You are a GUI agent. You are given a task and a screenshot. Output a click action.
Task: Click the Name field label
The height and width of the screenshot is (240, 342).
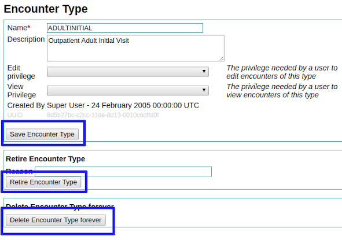[19, 28]
